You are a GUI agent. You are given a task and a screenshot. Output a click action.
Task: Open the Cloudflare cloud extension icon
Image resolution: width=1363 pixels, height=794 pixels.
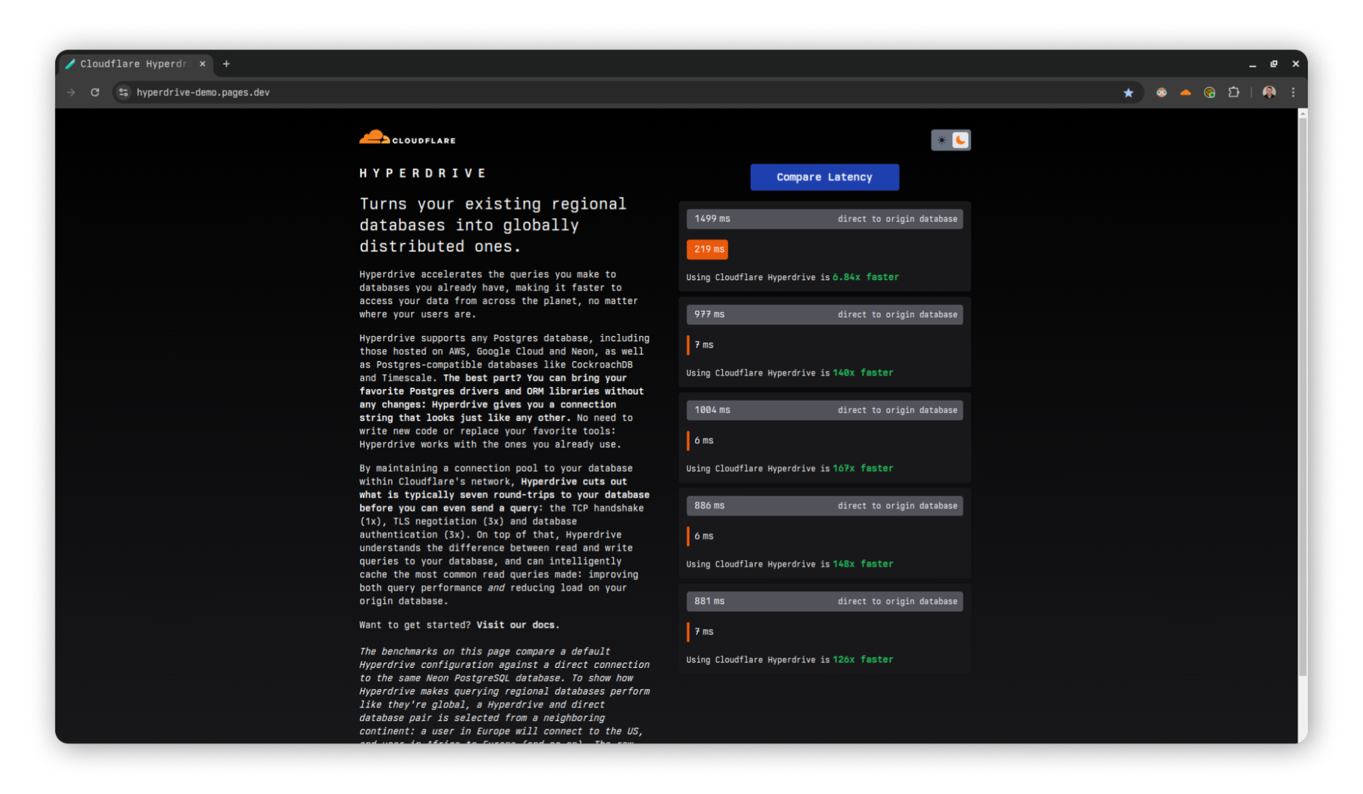tap(1185, 93)
